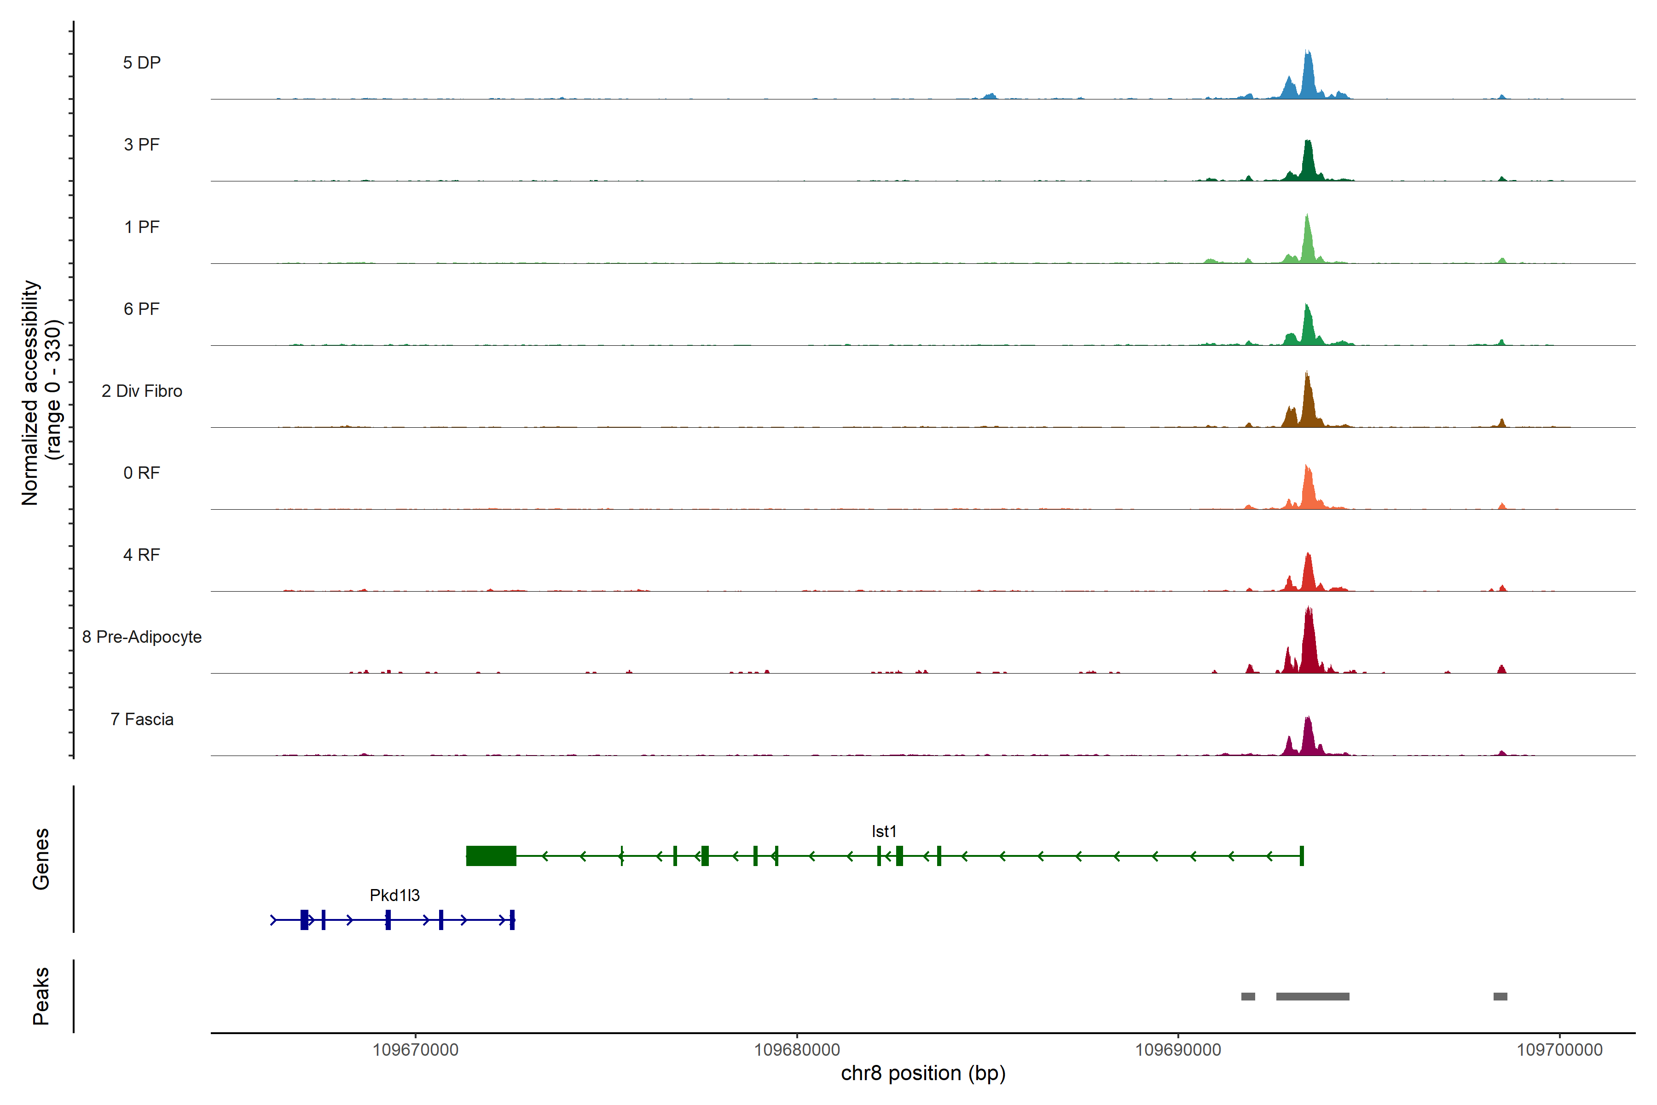Click the orange 0 RF main peak
The image size is (1657, 1105).
point(1308,490)
